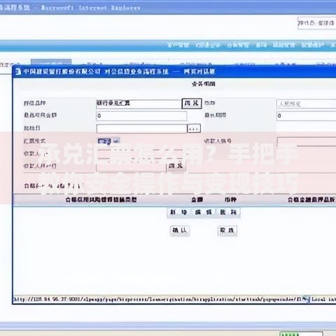Cancel the dialog with 取消
336x336 pixels.
click(227, 230)
